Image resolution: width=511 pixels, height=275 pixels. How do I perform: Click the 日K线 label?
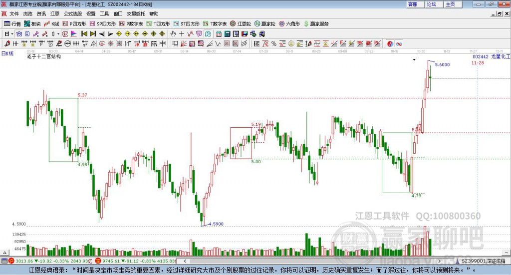click(7, 53)
